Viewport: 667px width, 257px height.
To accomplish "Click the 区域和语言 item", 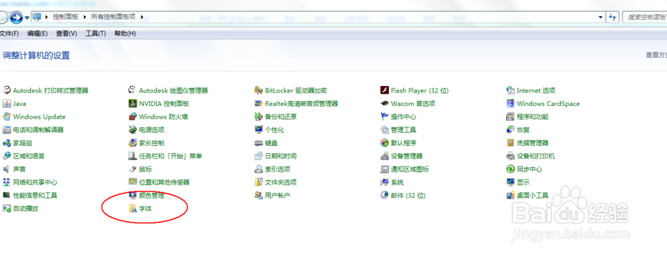I will point(29,156).
